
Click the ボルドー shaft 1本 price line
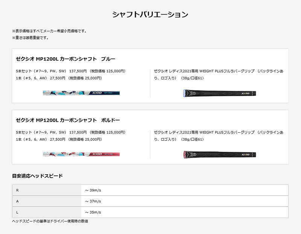point(59,139)
